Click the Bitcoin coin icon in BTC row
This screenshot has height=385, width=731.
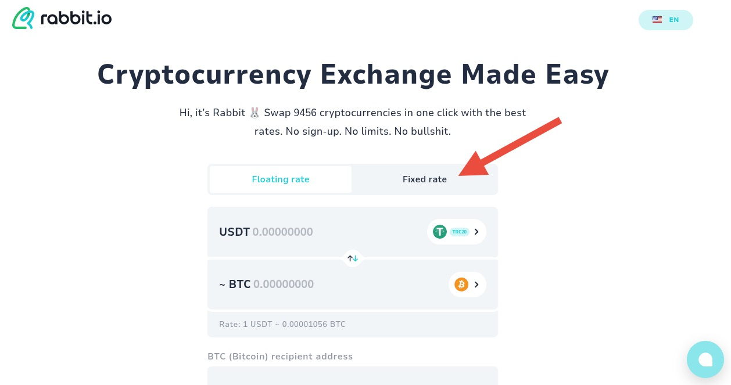[461, 285]
